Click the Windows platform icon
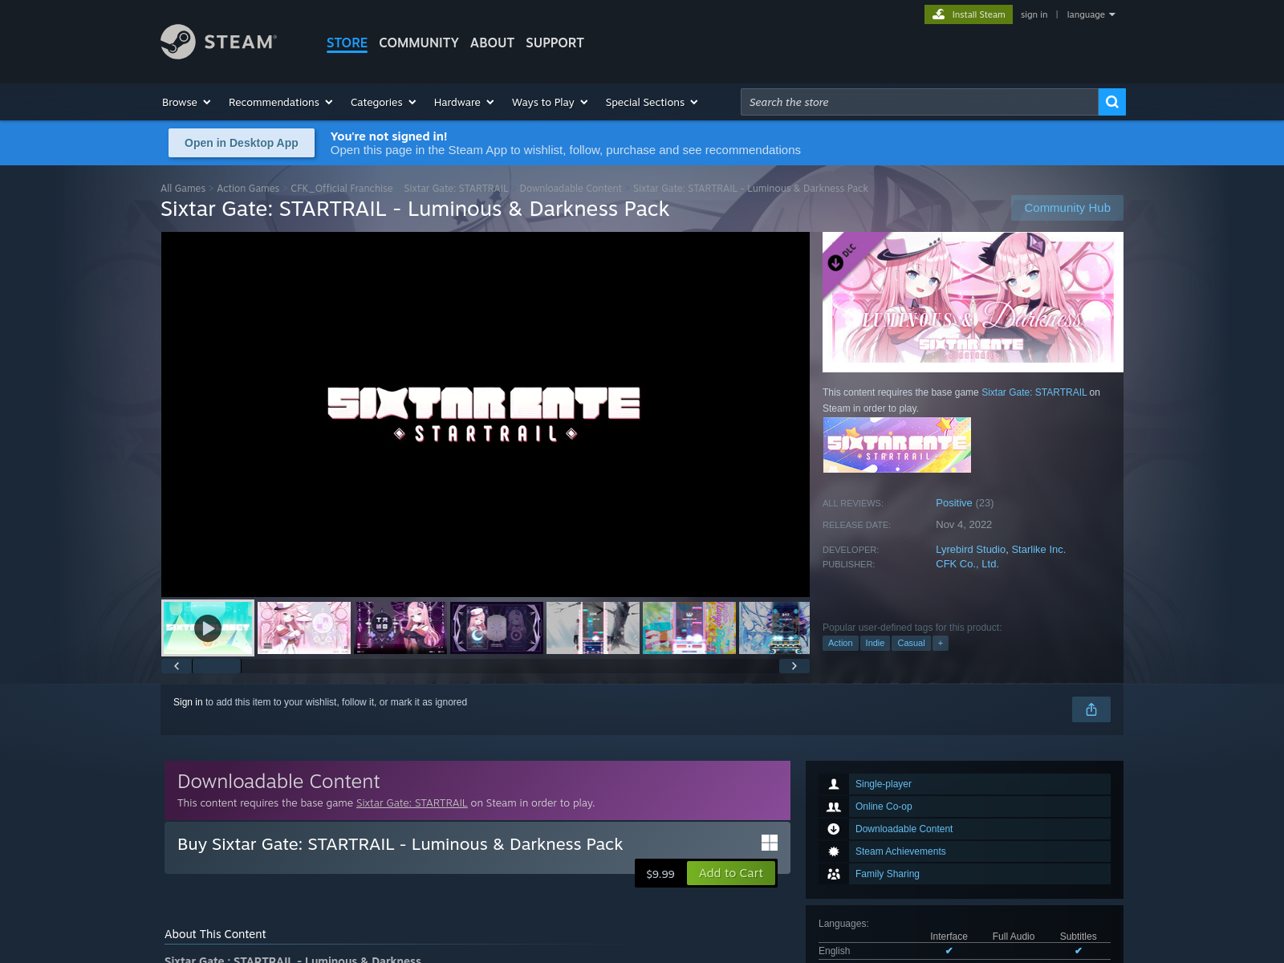Viewport: 1284px width, 963px height. [770, 843]
